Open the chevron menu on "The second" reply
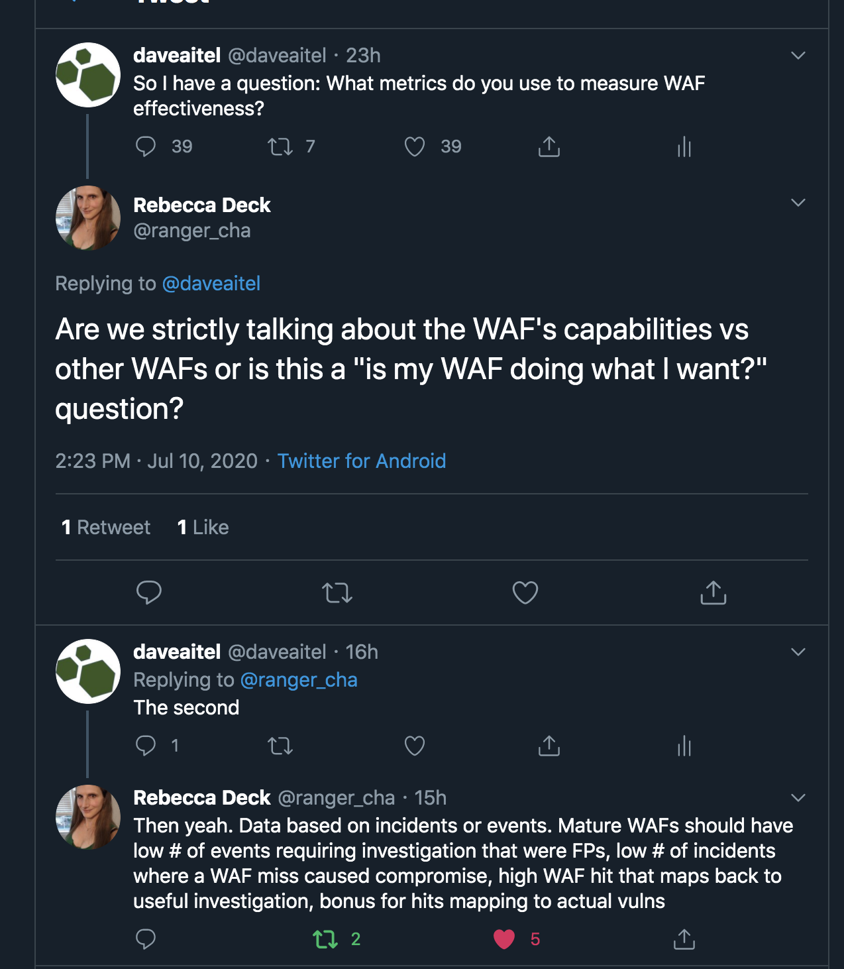This screenshot has height=969, width=844. coord(798,652)
